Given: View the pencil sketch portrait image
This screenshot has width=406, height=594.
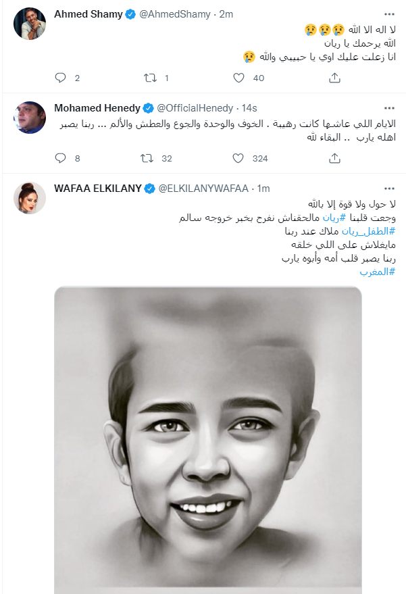Looking at the screenshot, I should (208, 440).
